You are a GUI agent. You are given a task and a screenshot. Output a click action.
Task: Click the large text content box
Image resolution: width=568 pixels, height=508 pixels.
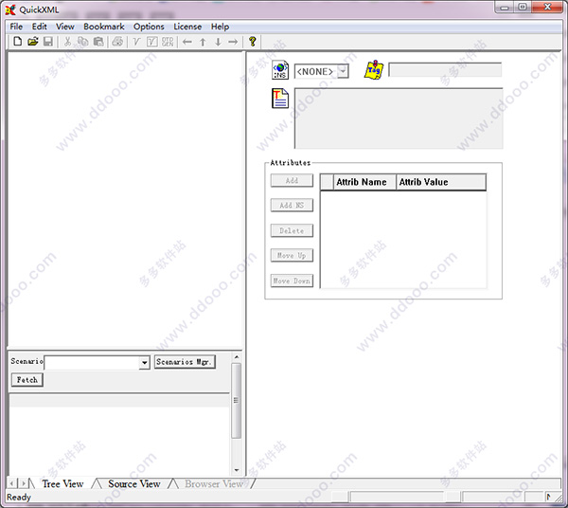[399, 118]
